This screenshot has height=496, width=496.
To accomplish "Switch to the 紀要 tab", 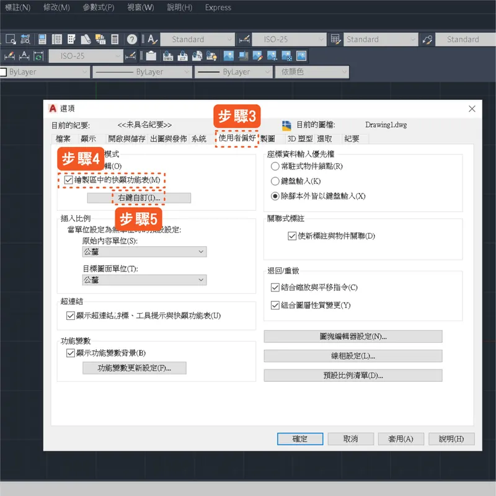I will [352, 139].
